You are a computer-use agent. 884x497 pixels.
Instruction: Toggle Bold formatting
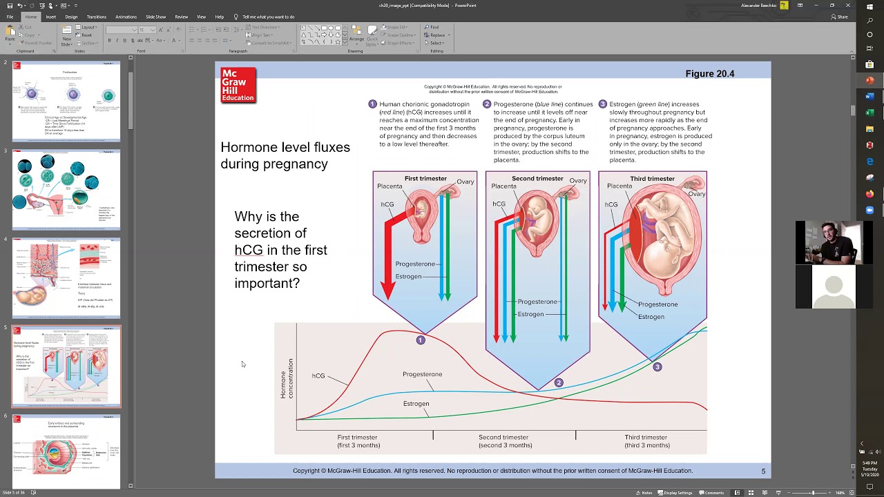click(109, 41)
